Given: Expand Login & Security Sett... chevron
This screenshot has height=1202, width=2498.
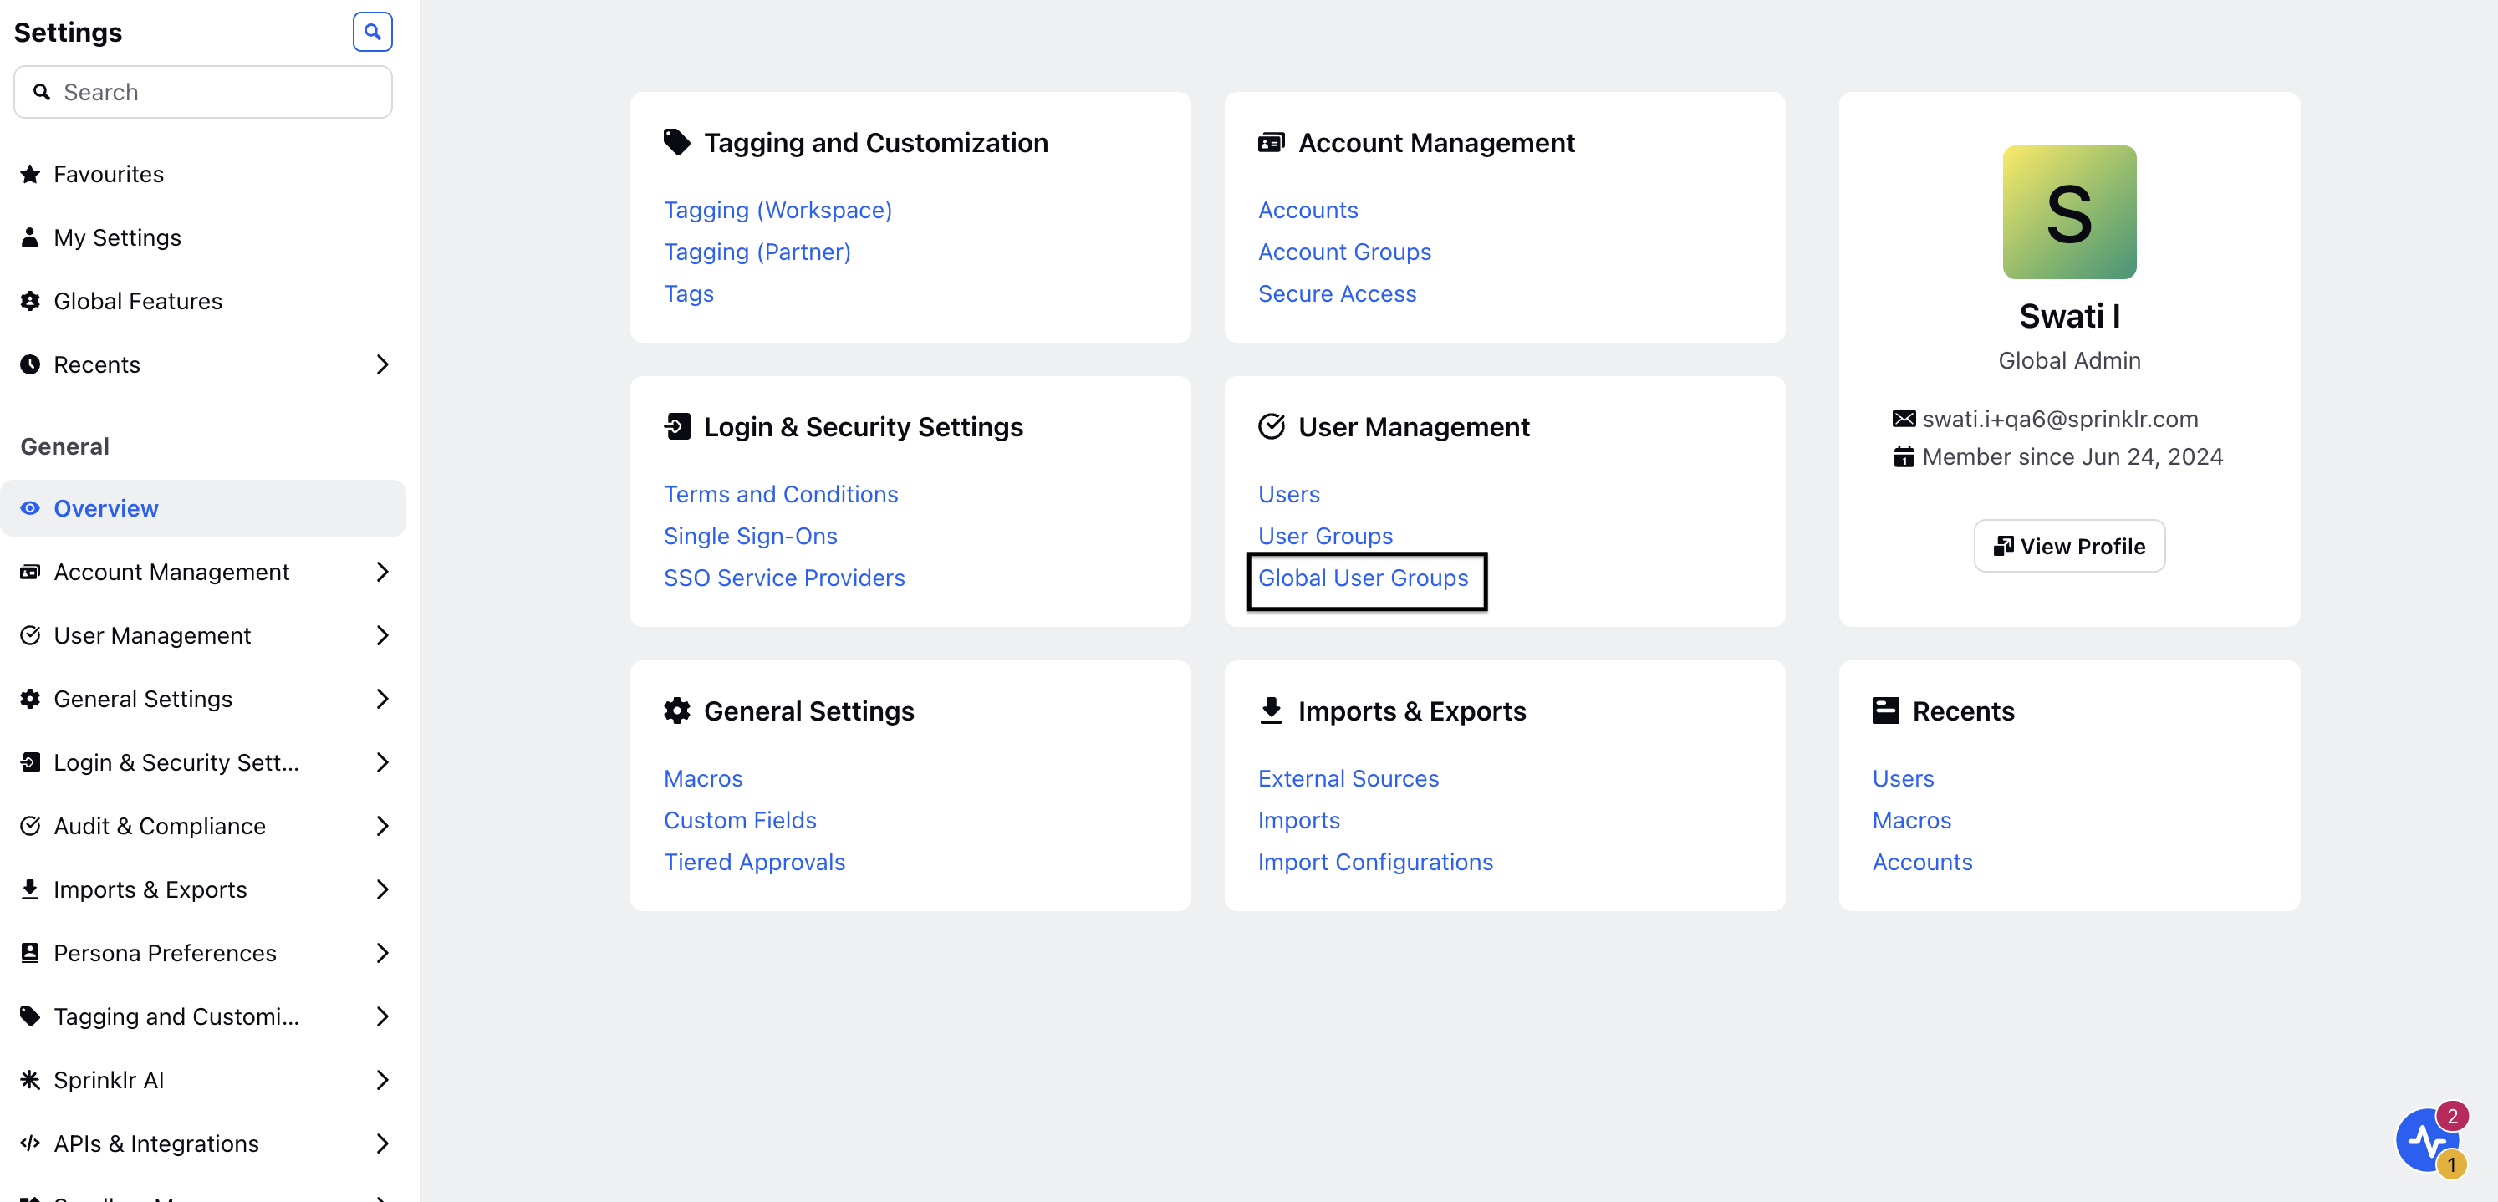Looking at the screenshot, I should coord(382,762).
